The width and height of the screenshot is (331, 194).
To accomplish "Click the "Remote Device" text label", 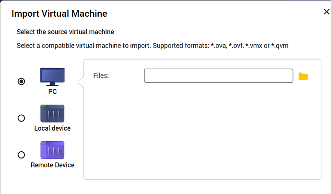I will coord(52,165).
